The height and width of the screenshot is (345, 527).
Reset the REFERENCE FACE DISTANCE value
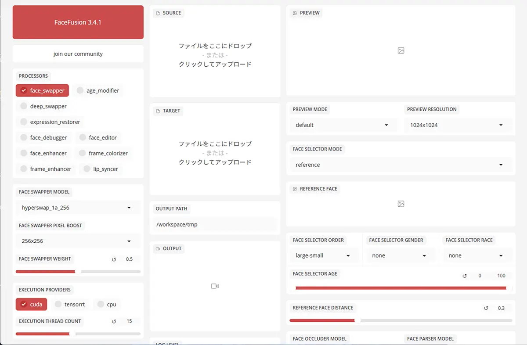[x=486, y=308]
